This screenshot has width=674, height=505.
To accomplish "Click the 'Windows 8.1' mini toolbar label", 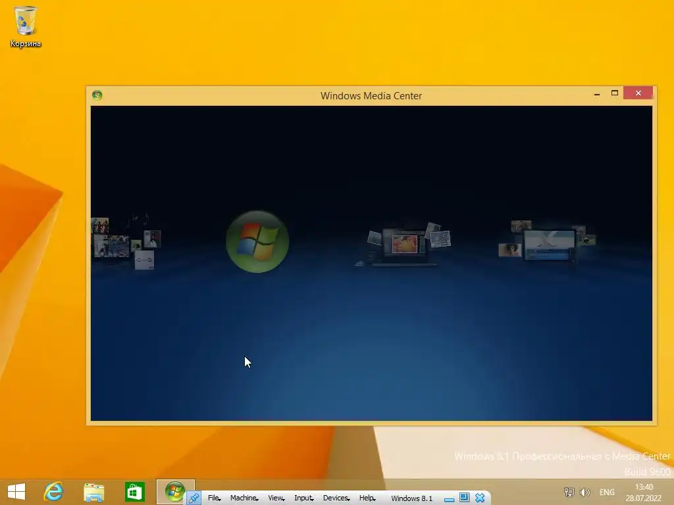I will click(411, 498).
